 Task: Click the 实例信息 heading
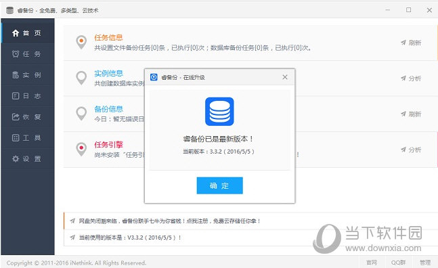click(108, 73)
